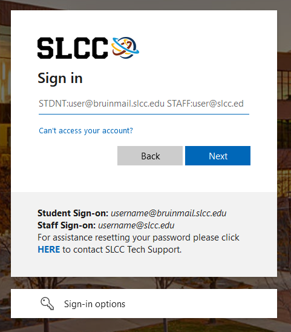Viewport: 291px width, 332px height.
Task: Go back with the gray Back button
Action: coord(150,156)
